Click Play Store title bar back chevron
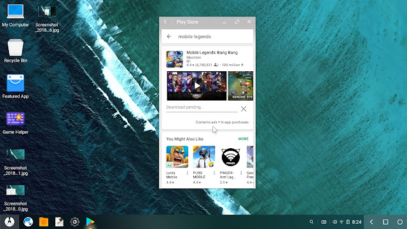Viewport: 407px width, 229px height. (x=165, y=22)
